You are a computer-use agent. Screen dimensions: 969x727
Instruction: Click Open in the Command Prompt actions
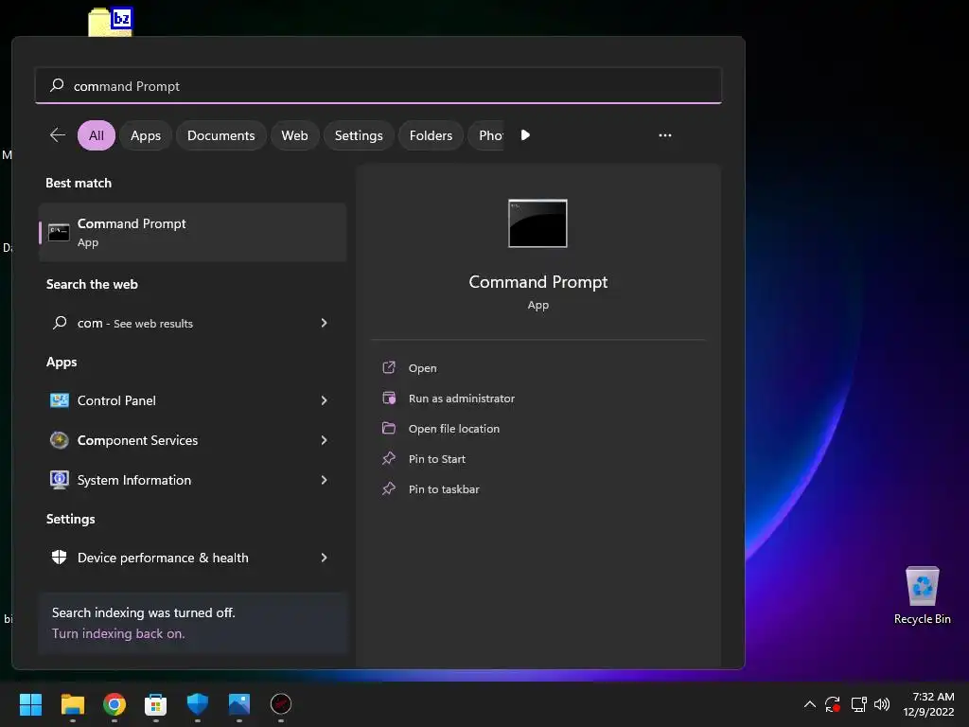pyautogui.click(x=423, y=368)
